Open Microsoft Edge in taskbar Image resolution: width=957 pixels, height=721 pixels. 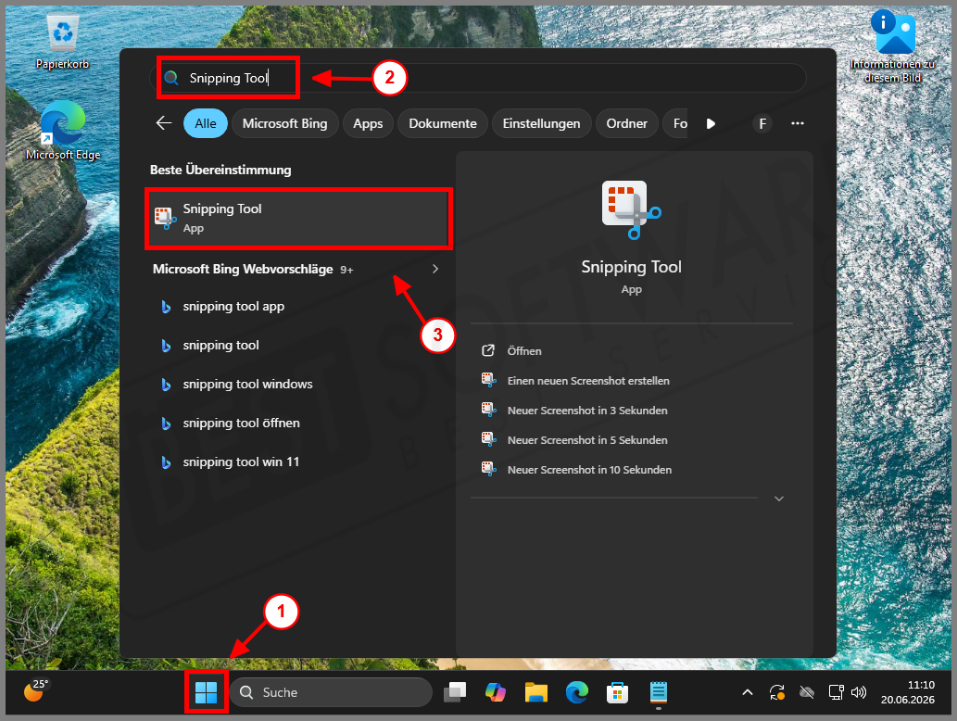[577, 692]
